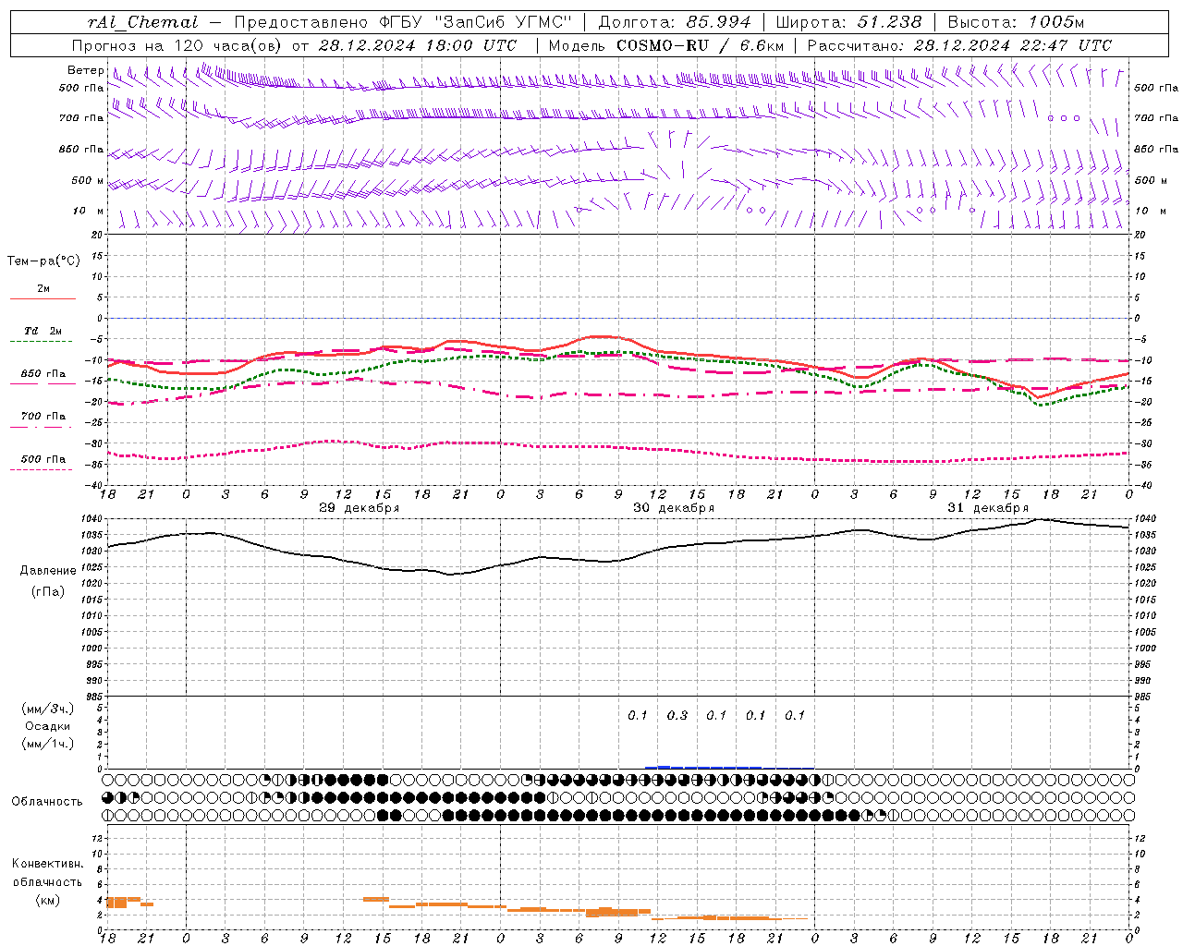This screenshot has height=946, width=1183.
Task: Click the 'Предоставлено ФГБУ "ЗапСиб УГМС"' provider text
Action: [x=404, y=22]
